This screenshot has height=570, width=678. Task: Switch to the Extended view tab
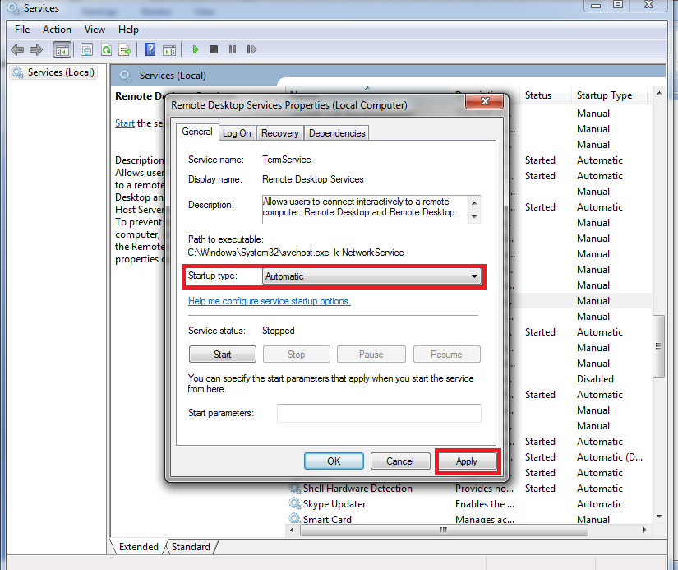tap(138, 547)
